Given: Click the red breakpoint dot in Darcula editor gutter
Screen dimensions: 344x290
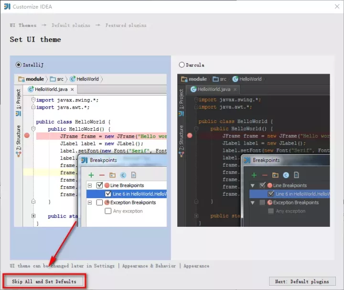Looking at the screenshot, I should click(x=190, y=136).
